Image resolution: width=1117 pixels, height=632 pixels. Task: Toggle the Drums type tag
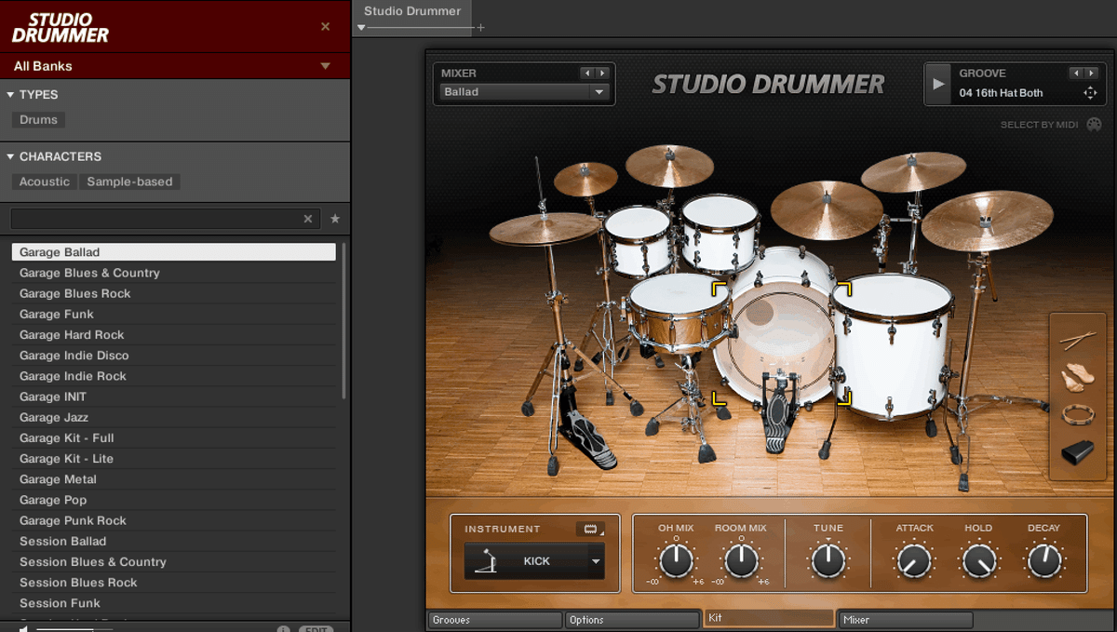[38, 120]
